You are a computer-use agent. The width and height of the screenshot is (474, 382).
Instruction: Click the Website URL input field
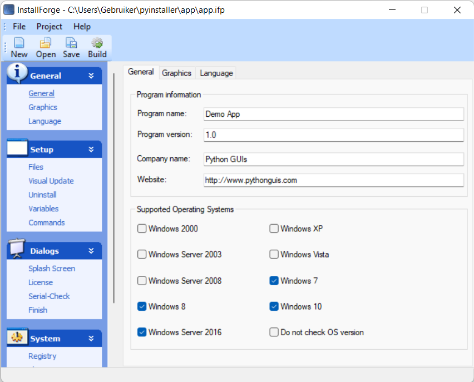[333, 180]
